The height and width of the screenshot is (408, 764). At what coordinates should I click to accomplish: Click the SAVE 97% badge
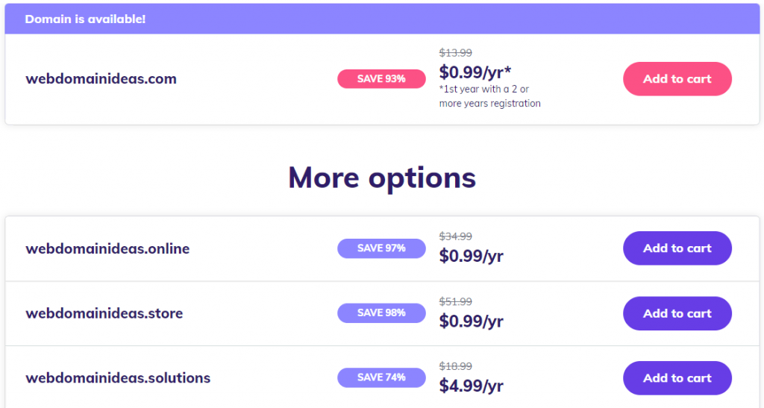[x=381, y=248]
